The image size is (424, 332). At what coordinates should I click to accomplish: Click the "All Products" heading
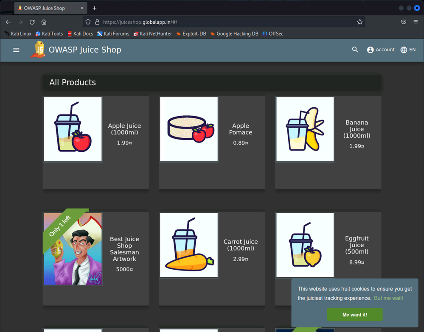click(x=73, y=82)
